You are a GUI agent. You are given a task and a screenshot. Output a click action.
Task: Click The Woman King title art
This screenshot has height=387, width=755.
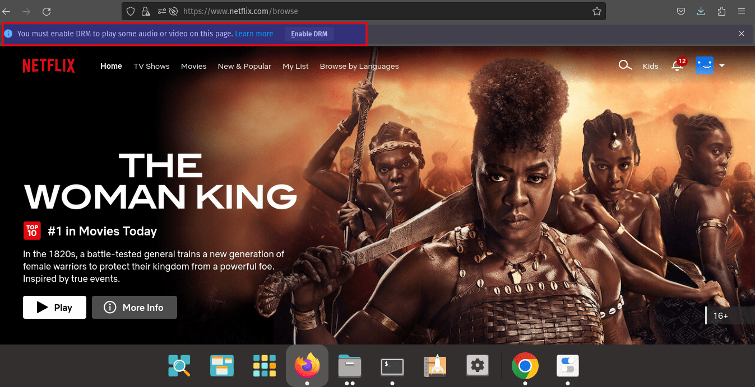point(160,181)
